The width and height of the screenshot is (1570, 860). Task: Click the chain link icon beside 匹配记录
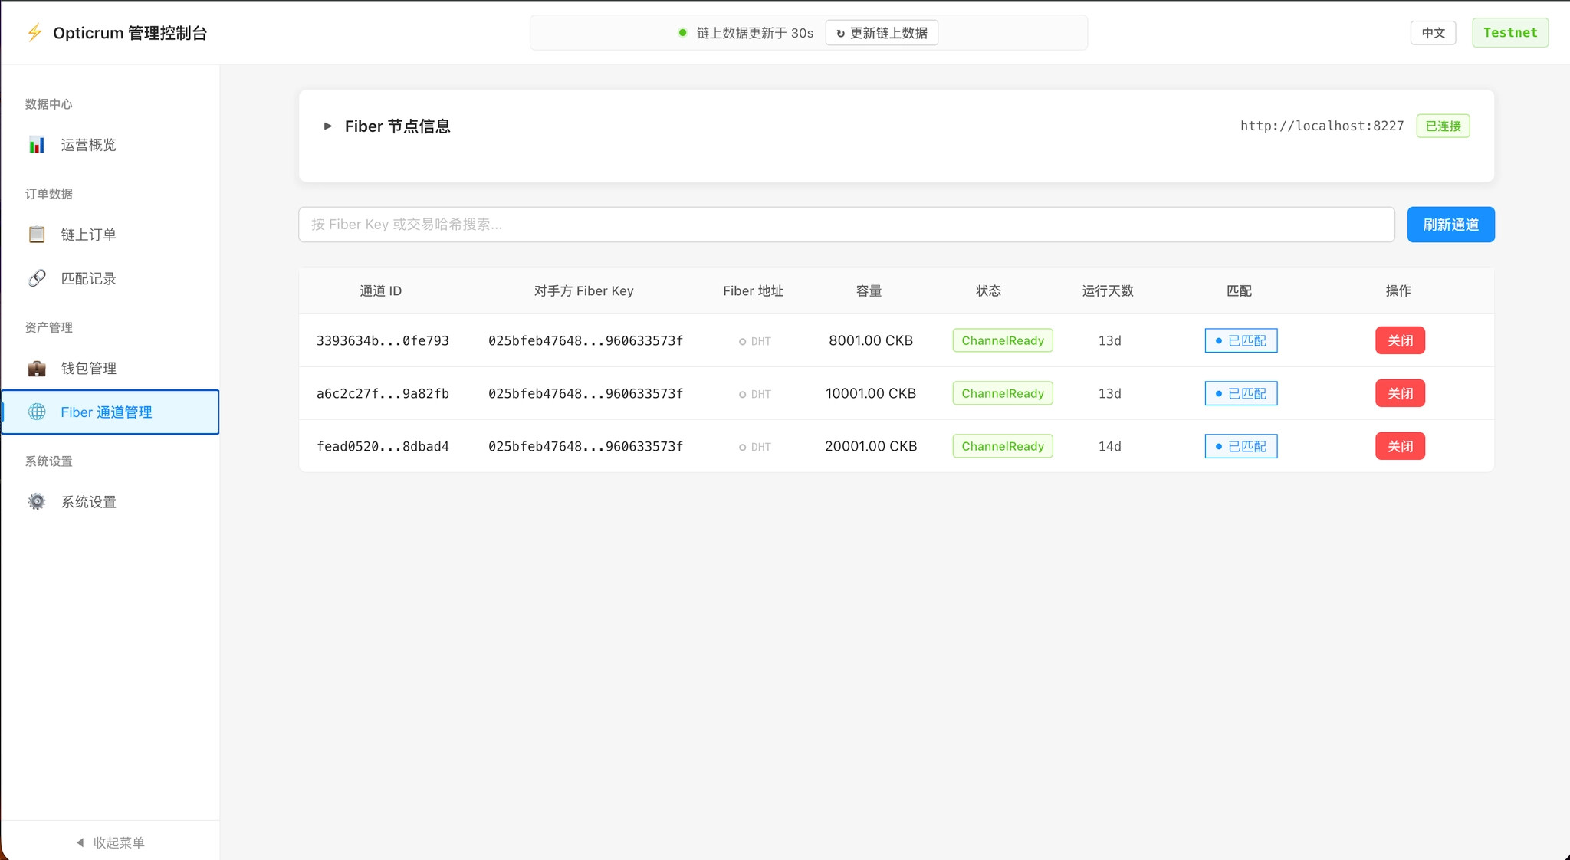pyautogui.click(x=37, y=278)
